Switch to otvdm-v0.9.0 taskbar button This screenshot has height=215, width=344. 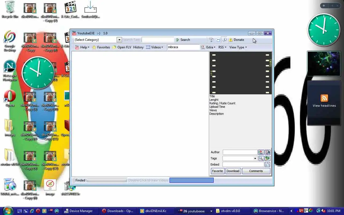coord(233,211)
